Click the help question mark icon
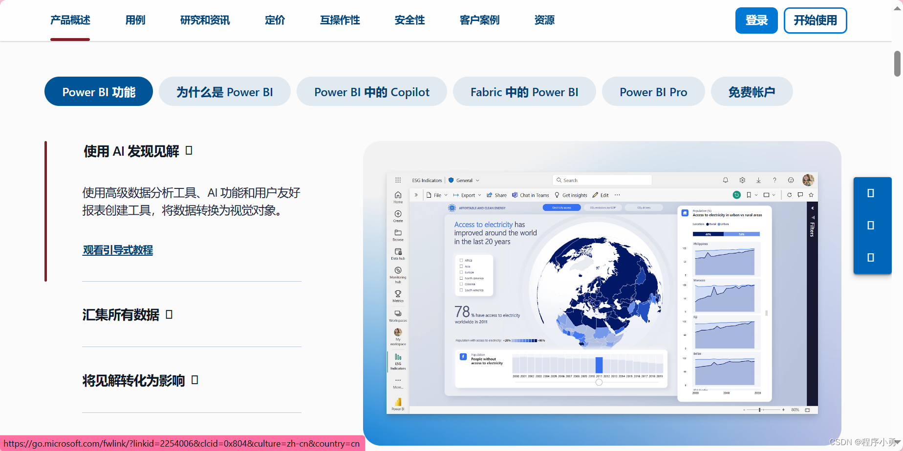The width and height of the screenshot is (903, 451). coord(774,180)
